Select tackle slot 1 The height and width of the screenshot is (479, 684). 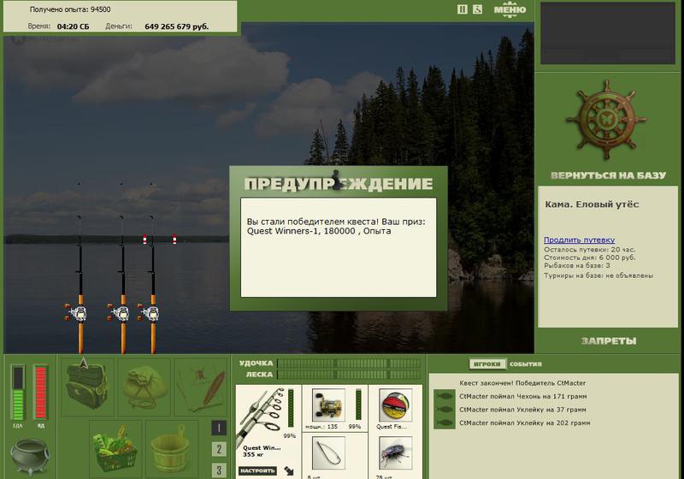219,428
